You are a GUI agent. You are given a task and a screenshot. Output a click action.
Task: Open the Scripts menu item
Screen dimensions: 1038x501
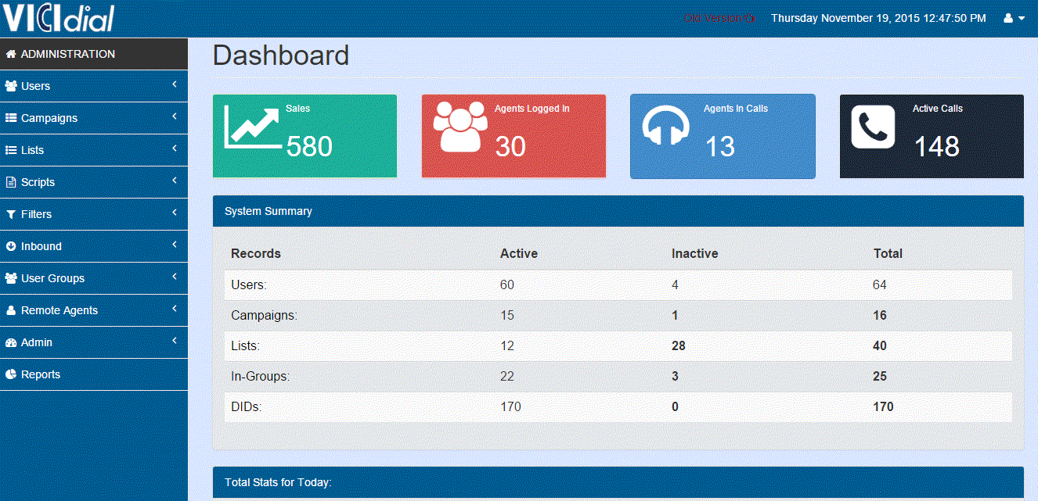tap(38, 182)
